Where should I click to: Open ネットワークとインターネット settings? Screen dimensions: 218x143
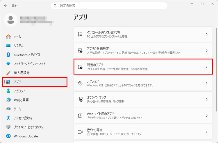pyautogui.click(x=35, y=64)
